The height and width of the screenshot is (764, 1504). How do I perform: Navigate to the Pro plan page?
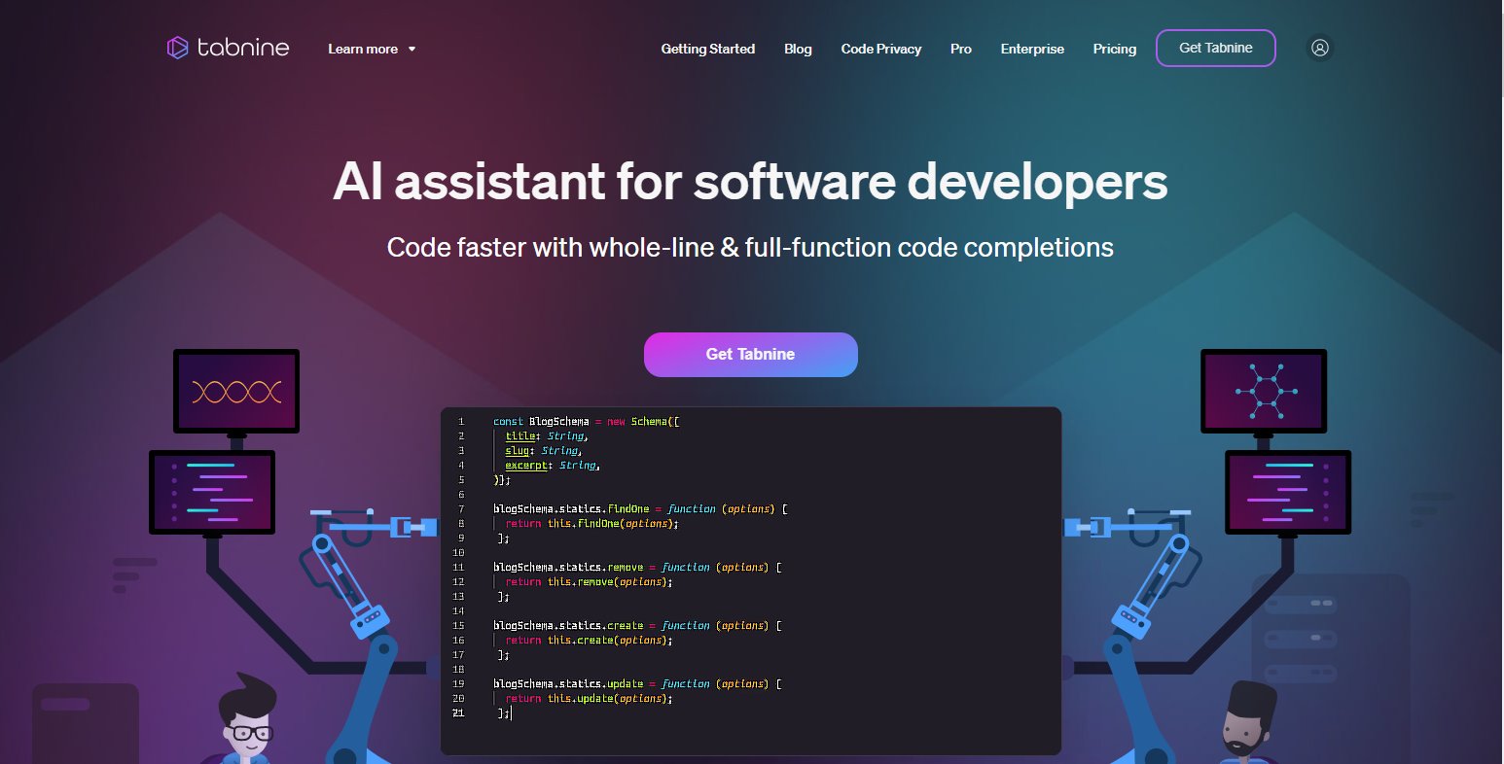pyautogui.click(x=960, y=49)
